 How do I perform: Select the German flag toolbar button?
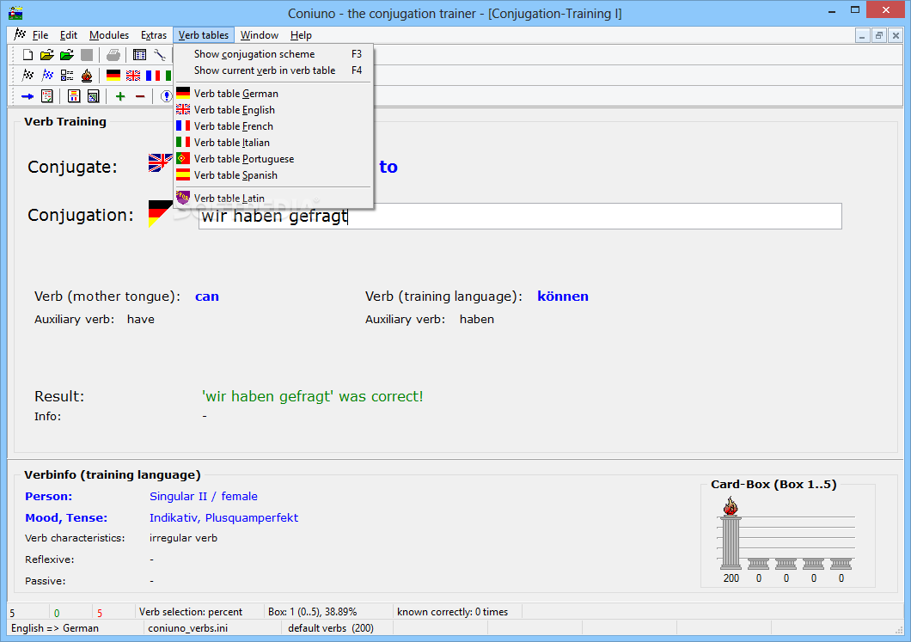click(x=113, y=76)
